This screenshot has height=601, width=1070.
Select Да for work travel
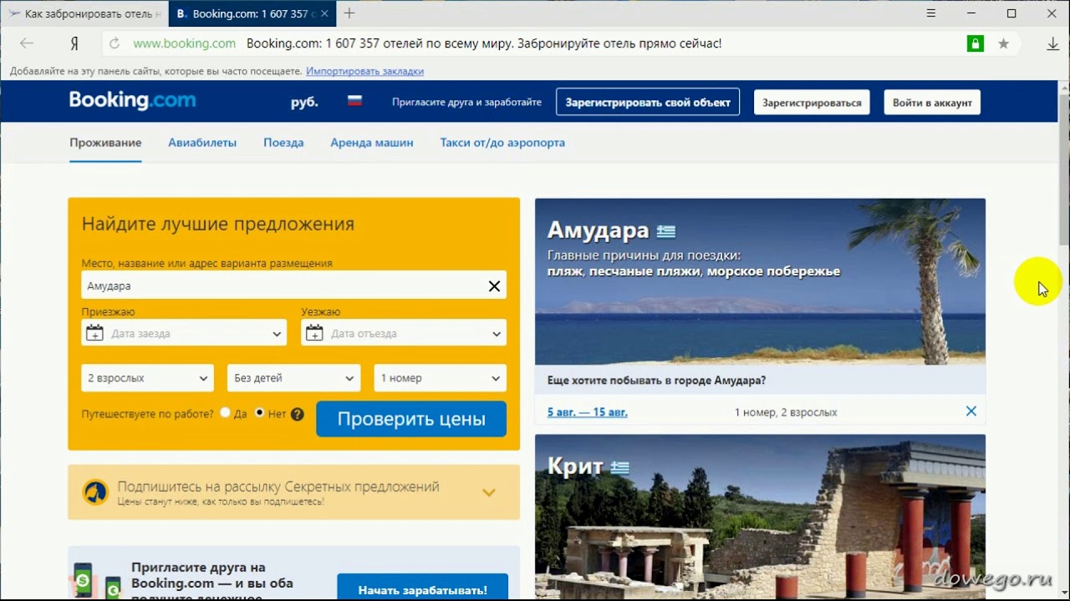coord(226,413)
